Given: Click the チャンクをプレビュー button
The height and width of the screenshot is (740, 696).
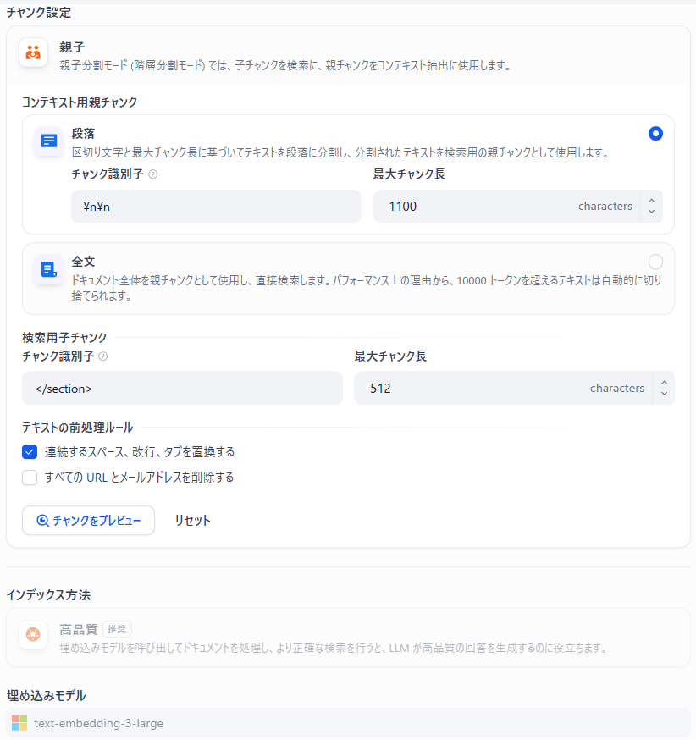Looking at the screenshot, I should click(x=88, y=521).
